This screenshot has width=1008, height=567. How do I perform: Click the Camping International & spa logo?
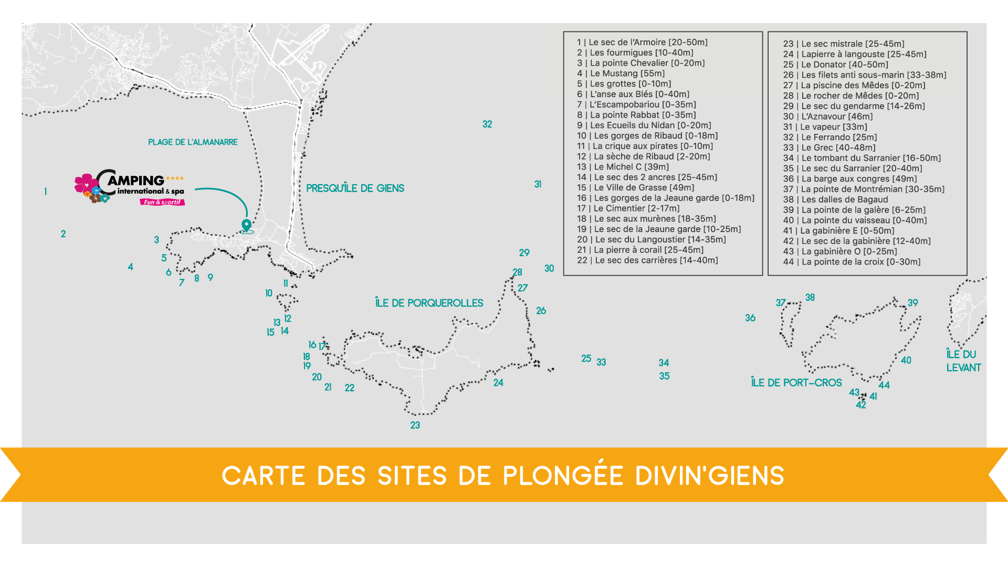tap(130, 187)
